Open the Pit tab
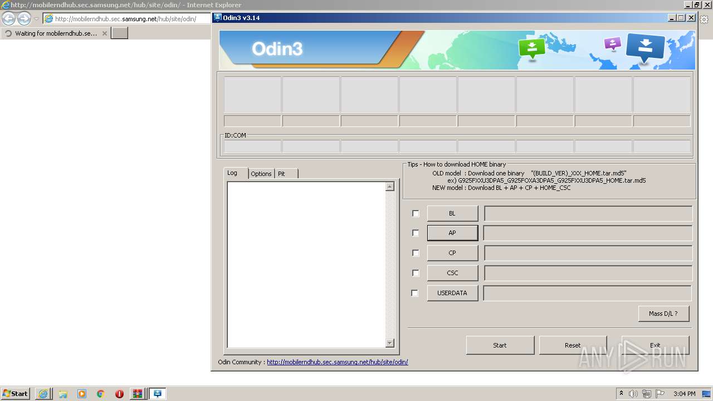 pos(286,174)
